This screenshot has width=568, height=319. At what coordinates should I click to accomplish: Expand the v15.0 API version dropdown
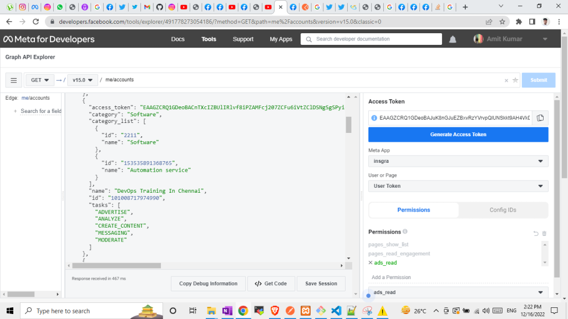click(x=83, y=80)
